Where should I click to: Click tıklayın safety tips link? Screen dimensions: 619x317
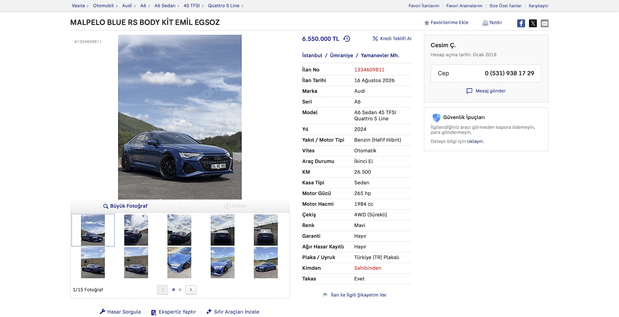click(x=475, y=141)
